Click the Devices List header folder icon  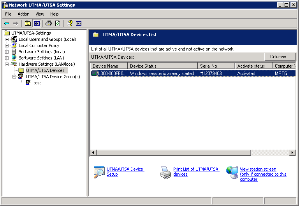(x=96, y=35)
